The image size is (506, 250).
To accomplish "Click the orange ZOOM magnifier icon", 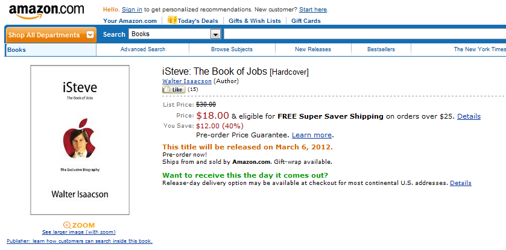I will click(67, 225).
